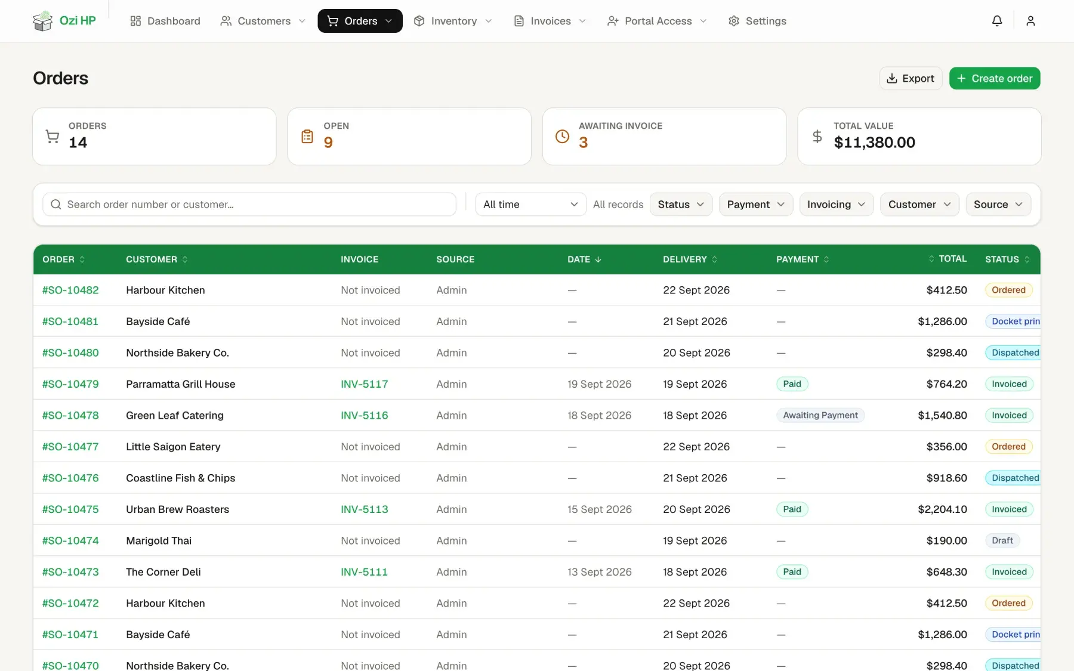Open invoice INV-5117
This screenshot has width=1074, height=671.
(364, 384)
